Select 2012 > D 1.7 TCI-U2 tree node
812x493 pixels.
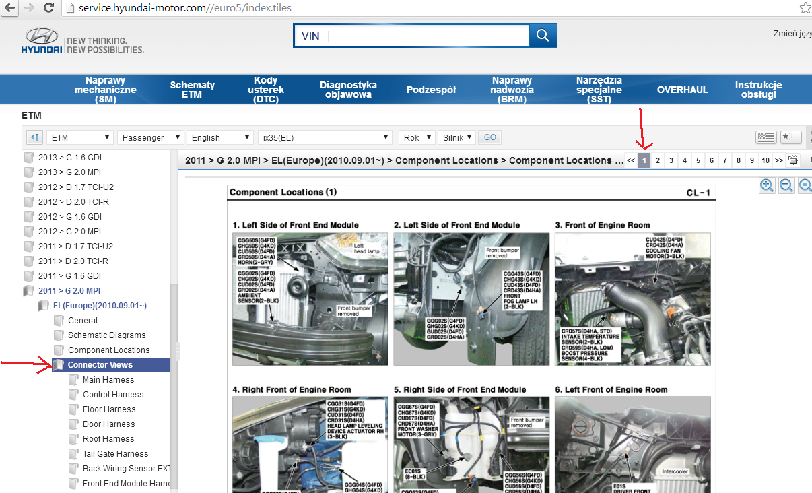[x=75, y=187]
